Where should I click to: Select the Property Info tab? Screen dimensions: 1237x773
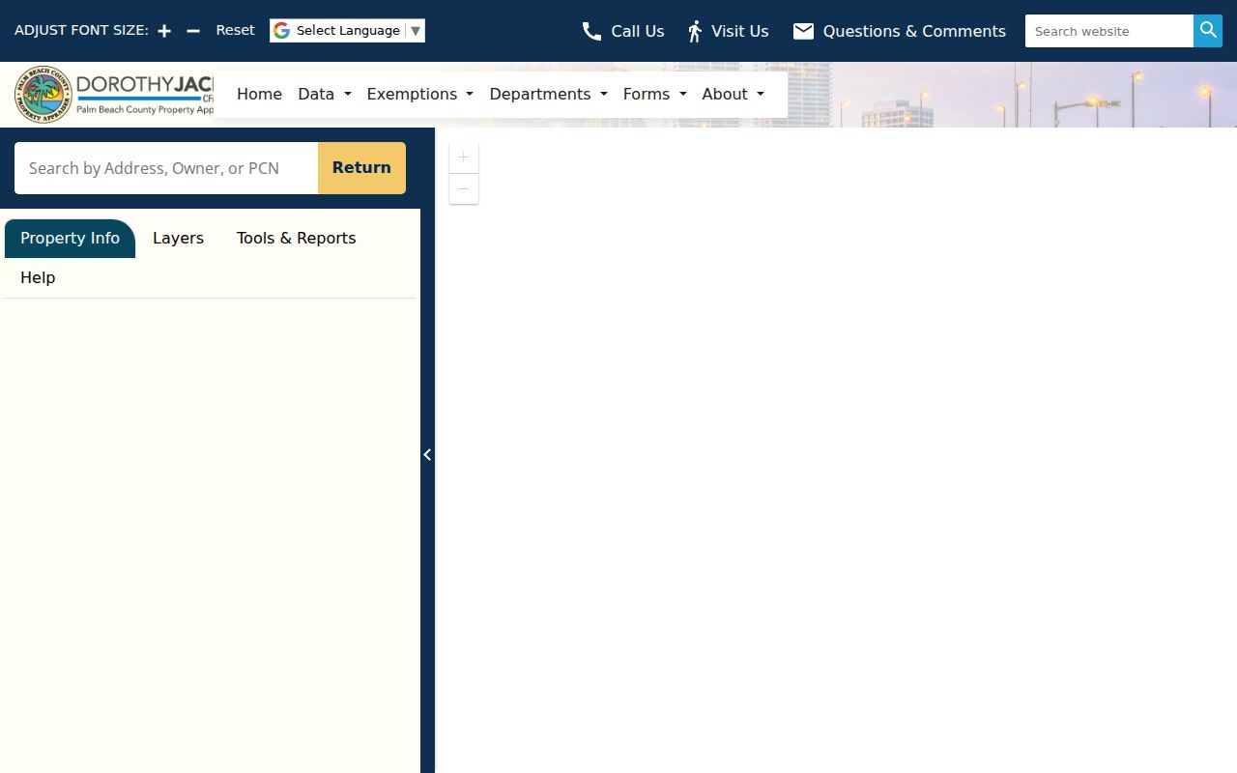70,239
